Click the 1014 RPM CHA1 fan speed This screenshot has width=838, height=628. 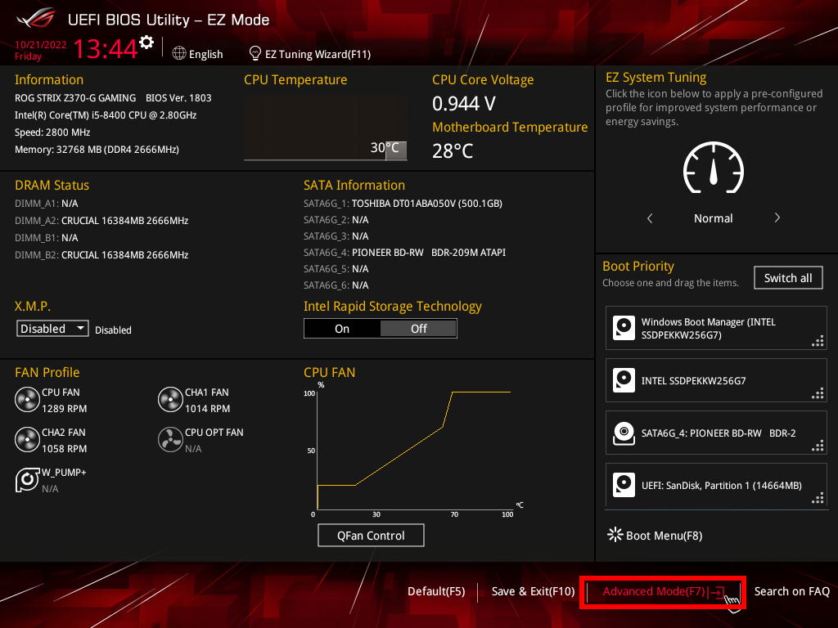pyautogui.click(x=207, y=409)
